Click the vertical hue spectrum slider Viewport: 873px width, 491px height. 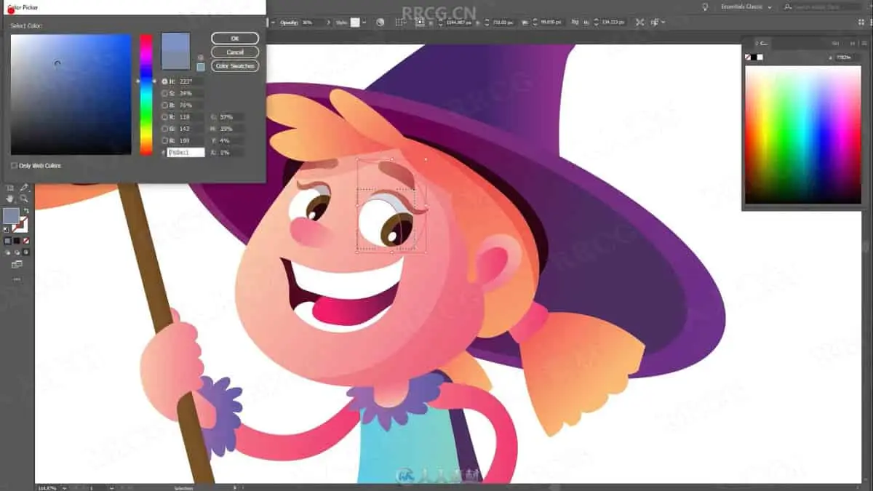pyautogui.click(x=146, y=95)
